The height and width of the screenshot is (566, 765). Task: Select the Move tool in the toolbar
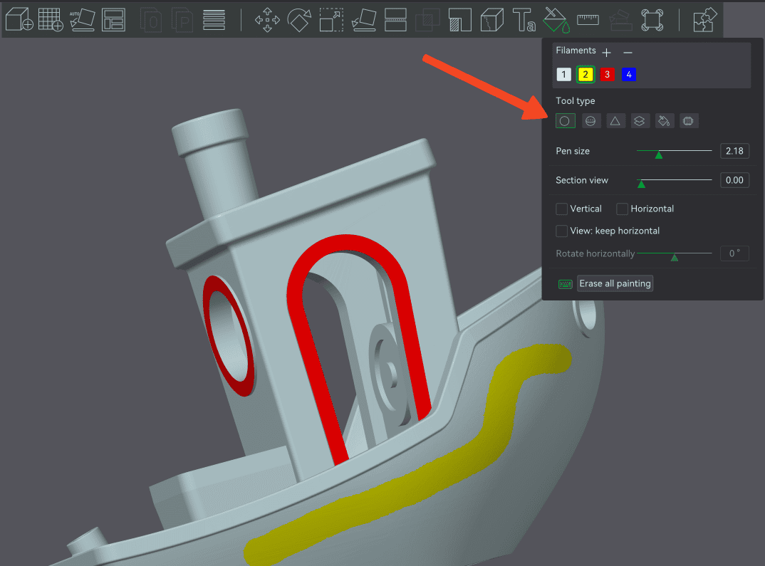(x=267, y=19)
